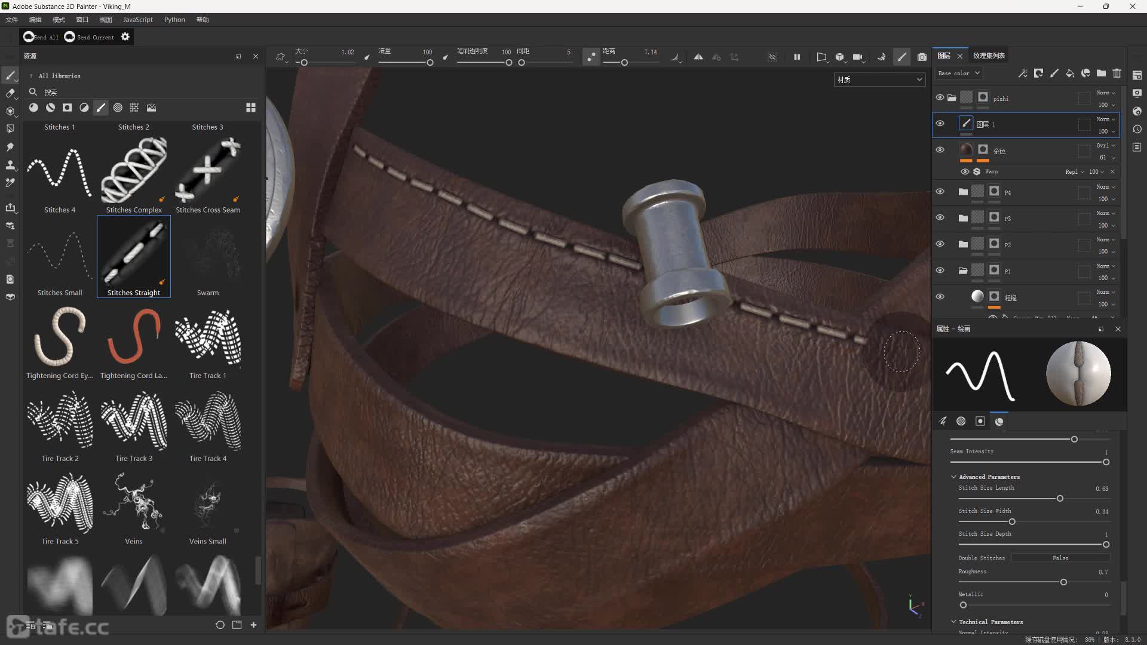This screenshot has height=645, width=1147.
Task: Select the Eraser tool
Action: click(10, 93)
